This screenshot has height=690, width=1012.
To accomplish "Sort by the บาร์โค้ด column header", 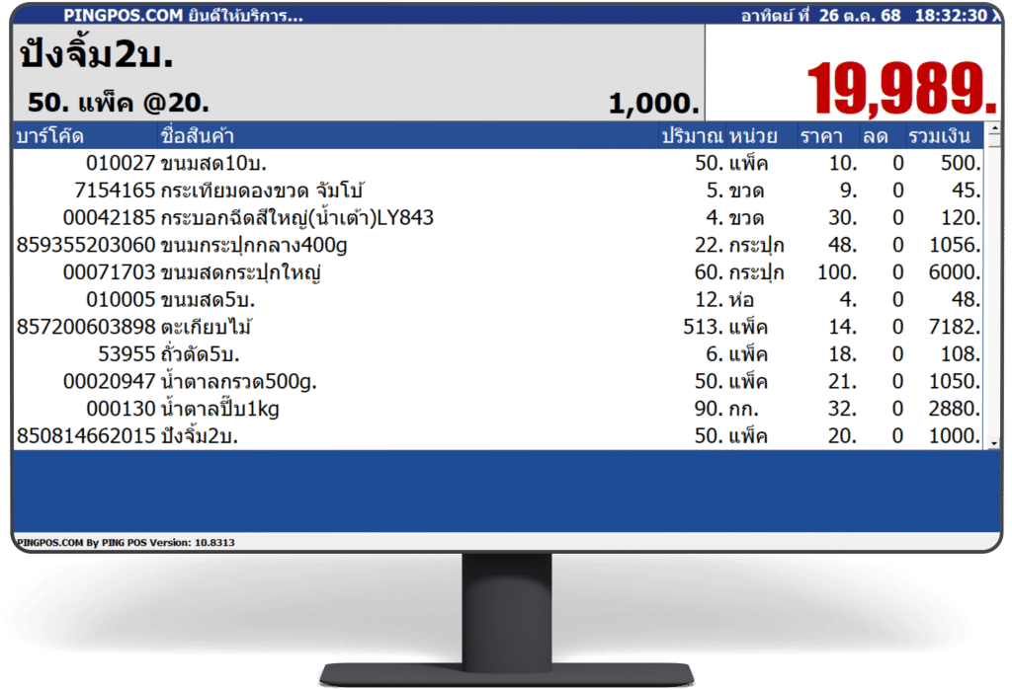I will pos(49,136).
